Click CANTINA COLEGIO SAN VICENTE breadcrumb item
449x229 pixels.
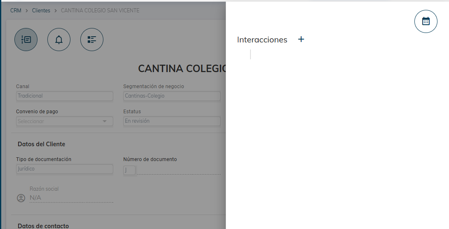[x=100, y=10]
